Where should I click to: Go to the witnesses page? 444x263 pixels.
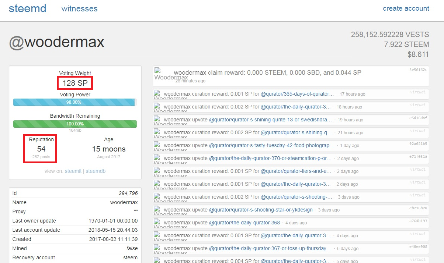pyautogui.click(x=79, y=8)
